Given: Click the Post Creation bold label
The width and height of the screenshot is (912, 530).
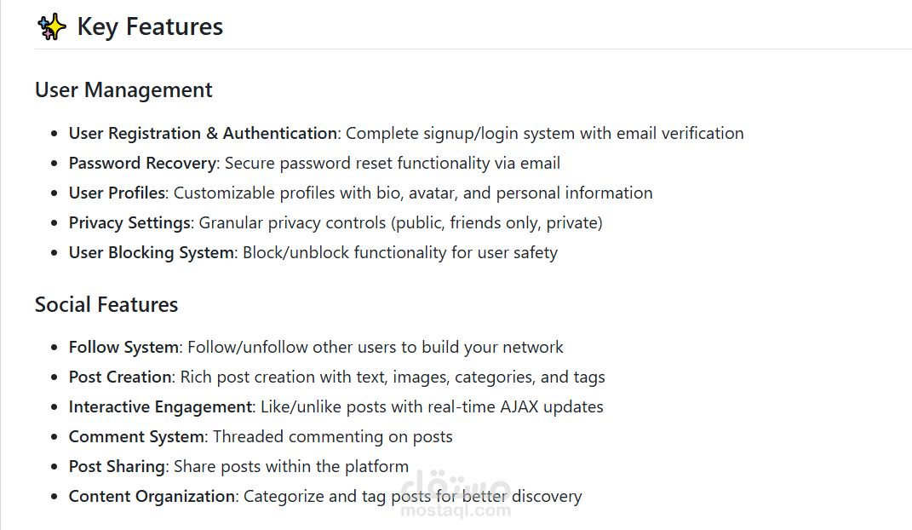Looking at the screenshot, I should coord(120,377).
